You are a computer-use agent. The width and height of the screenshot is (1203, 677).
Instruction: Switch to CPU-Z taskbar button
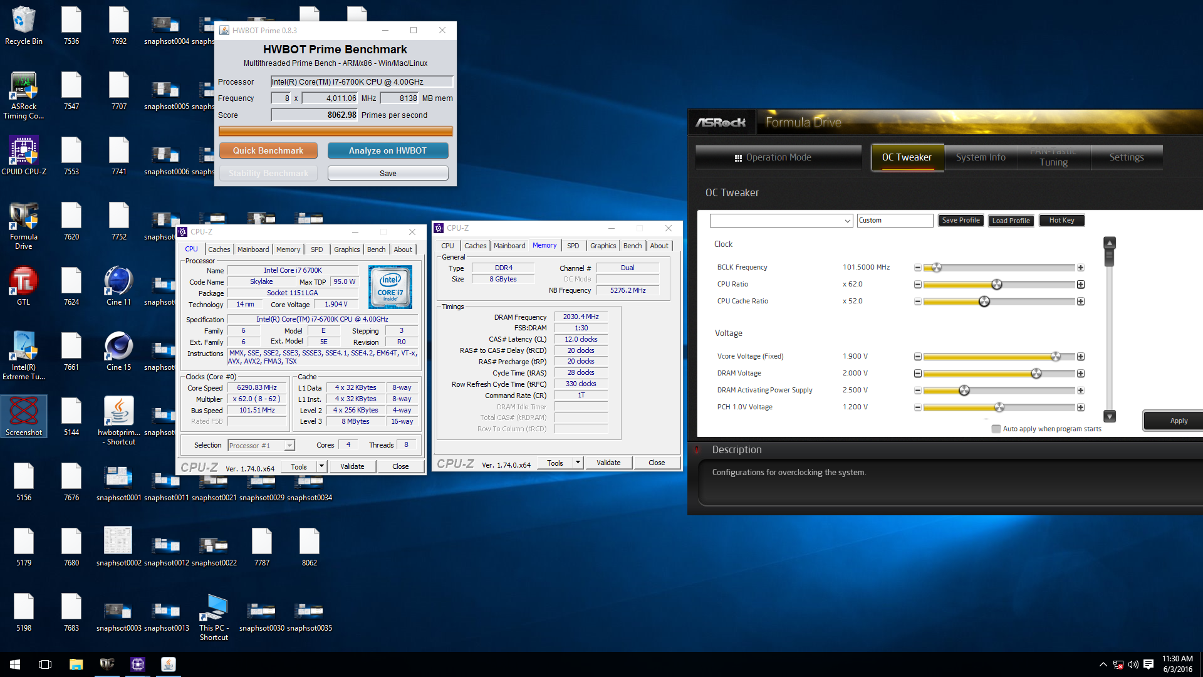click(138, 664)
